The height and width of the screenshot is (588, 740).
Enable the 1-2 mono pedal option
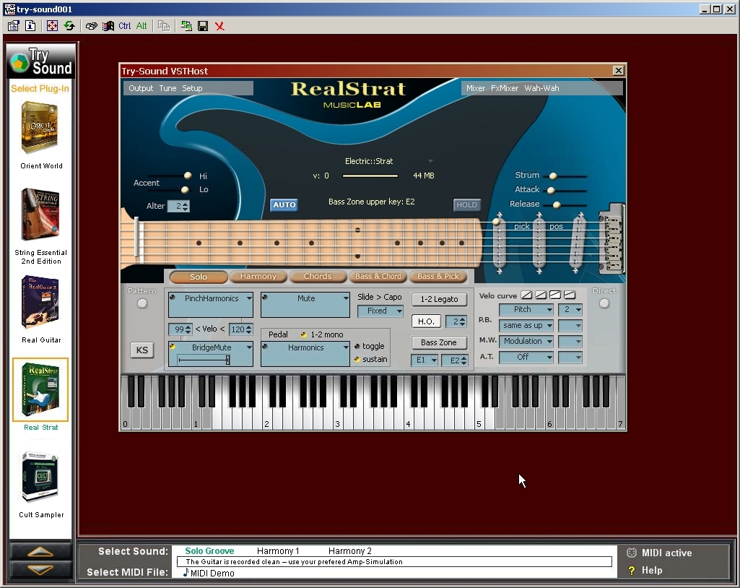[303, 335]
